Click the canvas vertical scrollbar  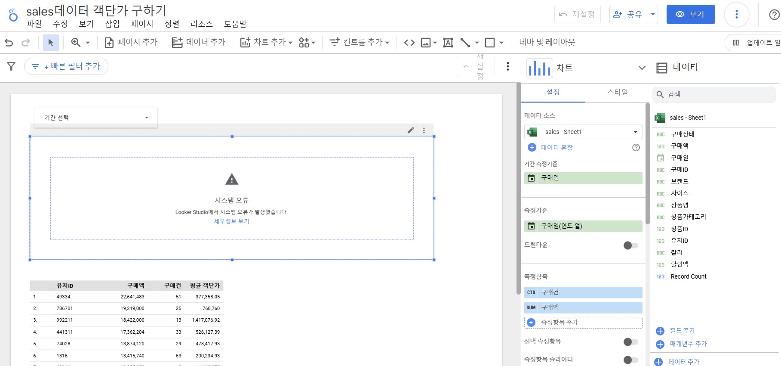coord(518,189)
